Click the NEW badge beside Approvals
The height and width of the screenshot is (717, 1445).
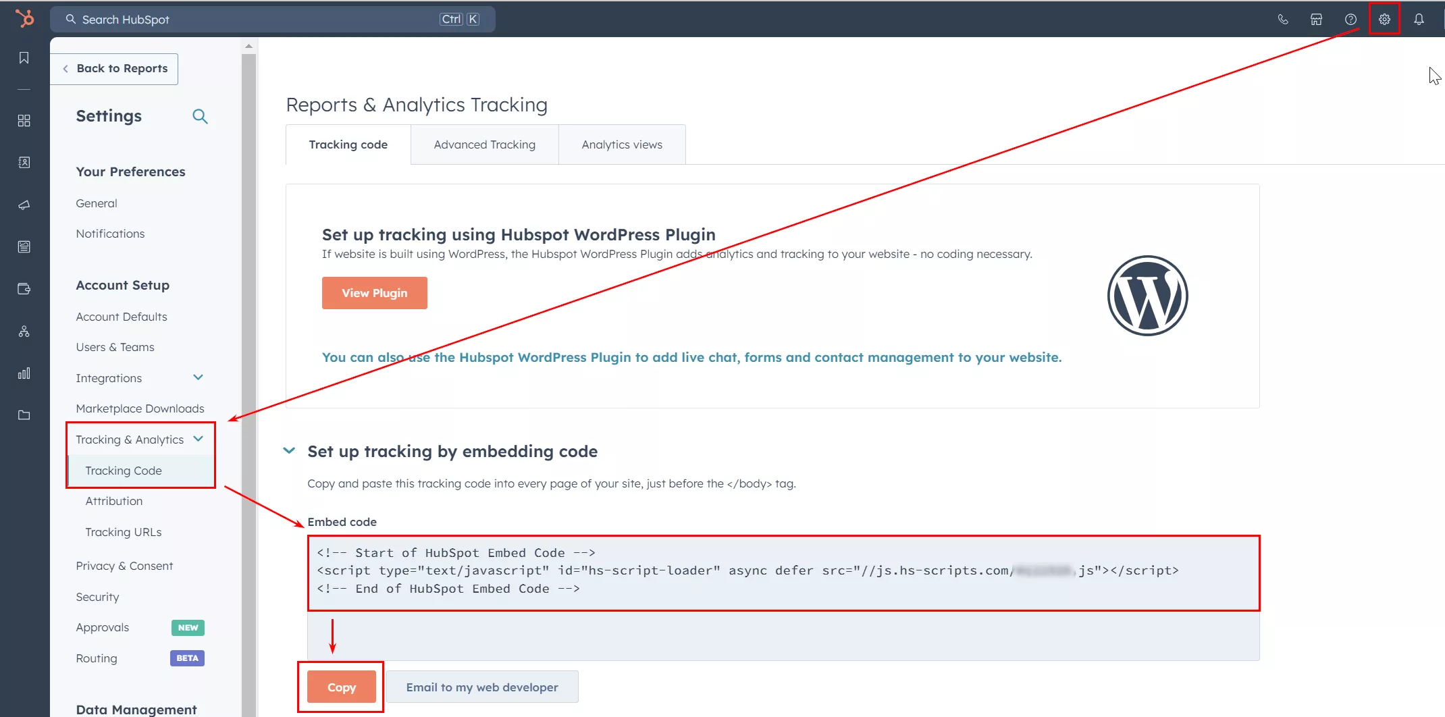(188, 627)
